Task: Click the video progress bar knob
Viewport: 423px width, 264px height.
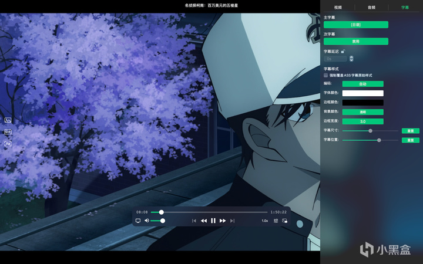Action: tap(162, 212)
